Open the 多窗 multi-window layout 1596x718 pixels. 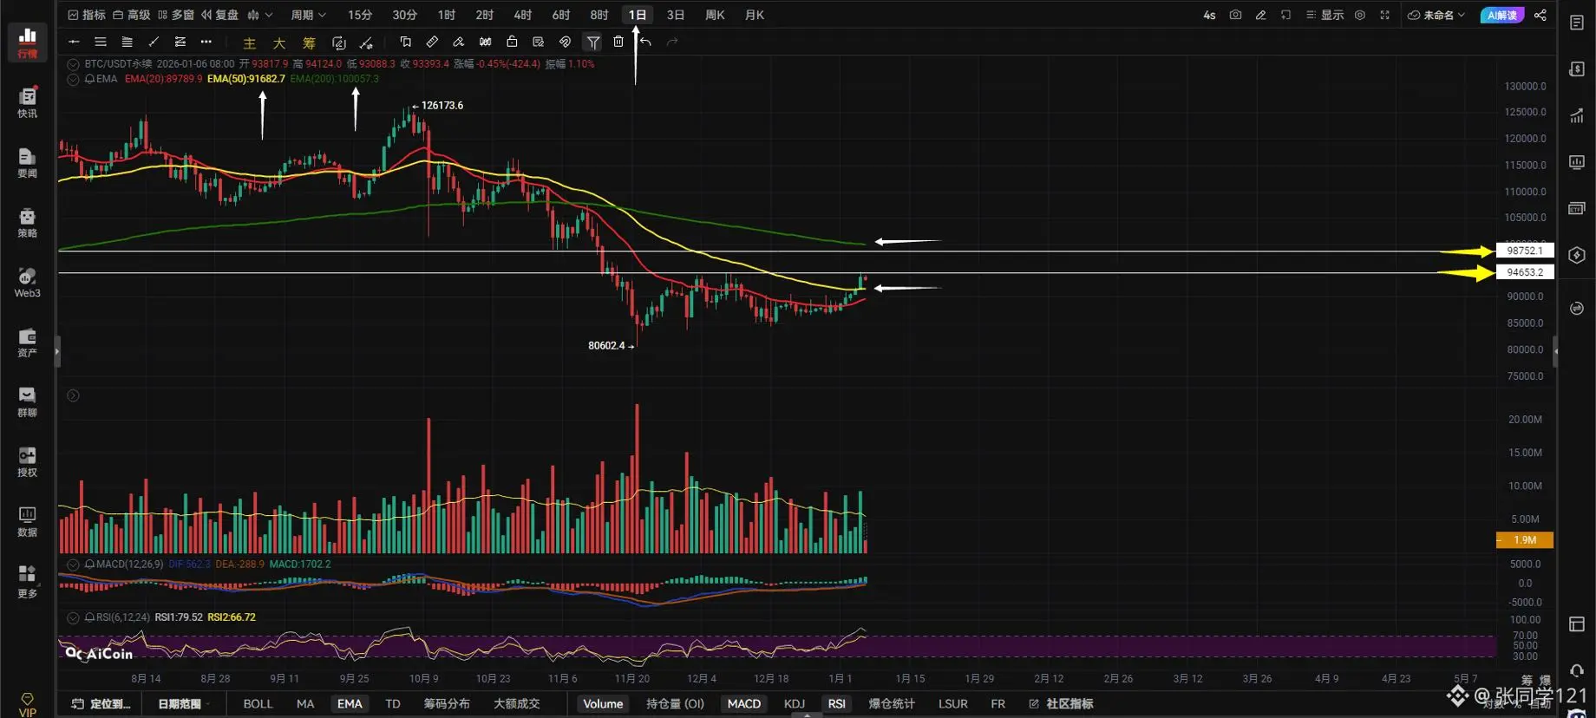point(176,15)
